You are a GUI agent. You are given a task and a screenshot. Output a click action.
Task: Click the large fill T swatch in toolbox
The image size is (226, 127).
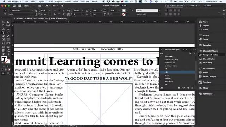pyautogui.click(x=4, y=59)
